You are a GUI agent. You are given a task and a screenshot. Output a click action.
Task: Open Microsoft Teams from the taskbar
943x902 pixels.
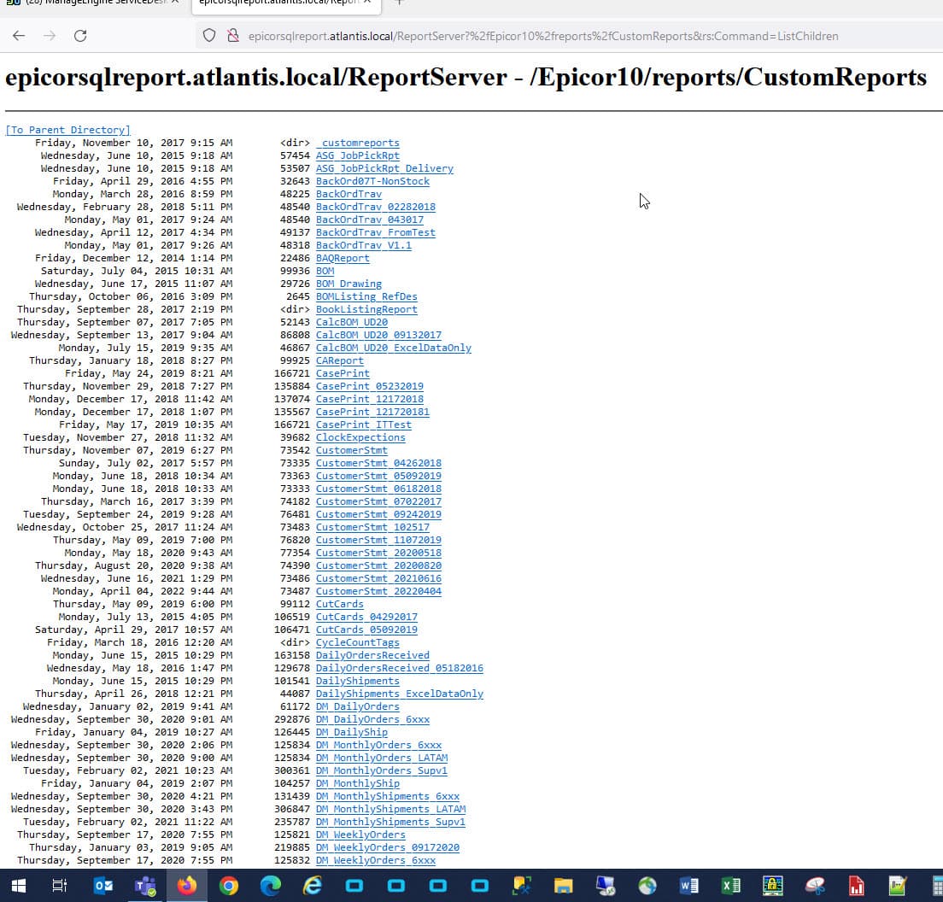(145, 885)
